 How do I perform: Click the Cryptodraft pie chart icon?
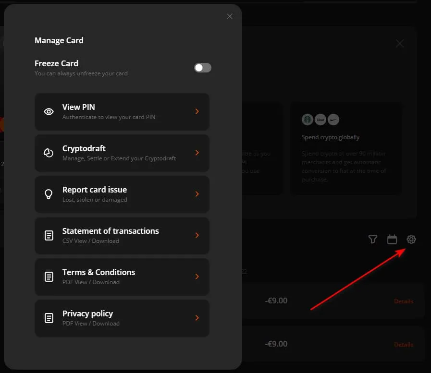(49, 153)
